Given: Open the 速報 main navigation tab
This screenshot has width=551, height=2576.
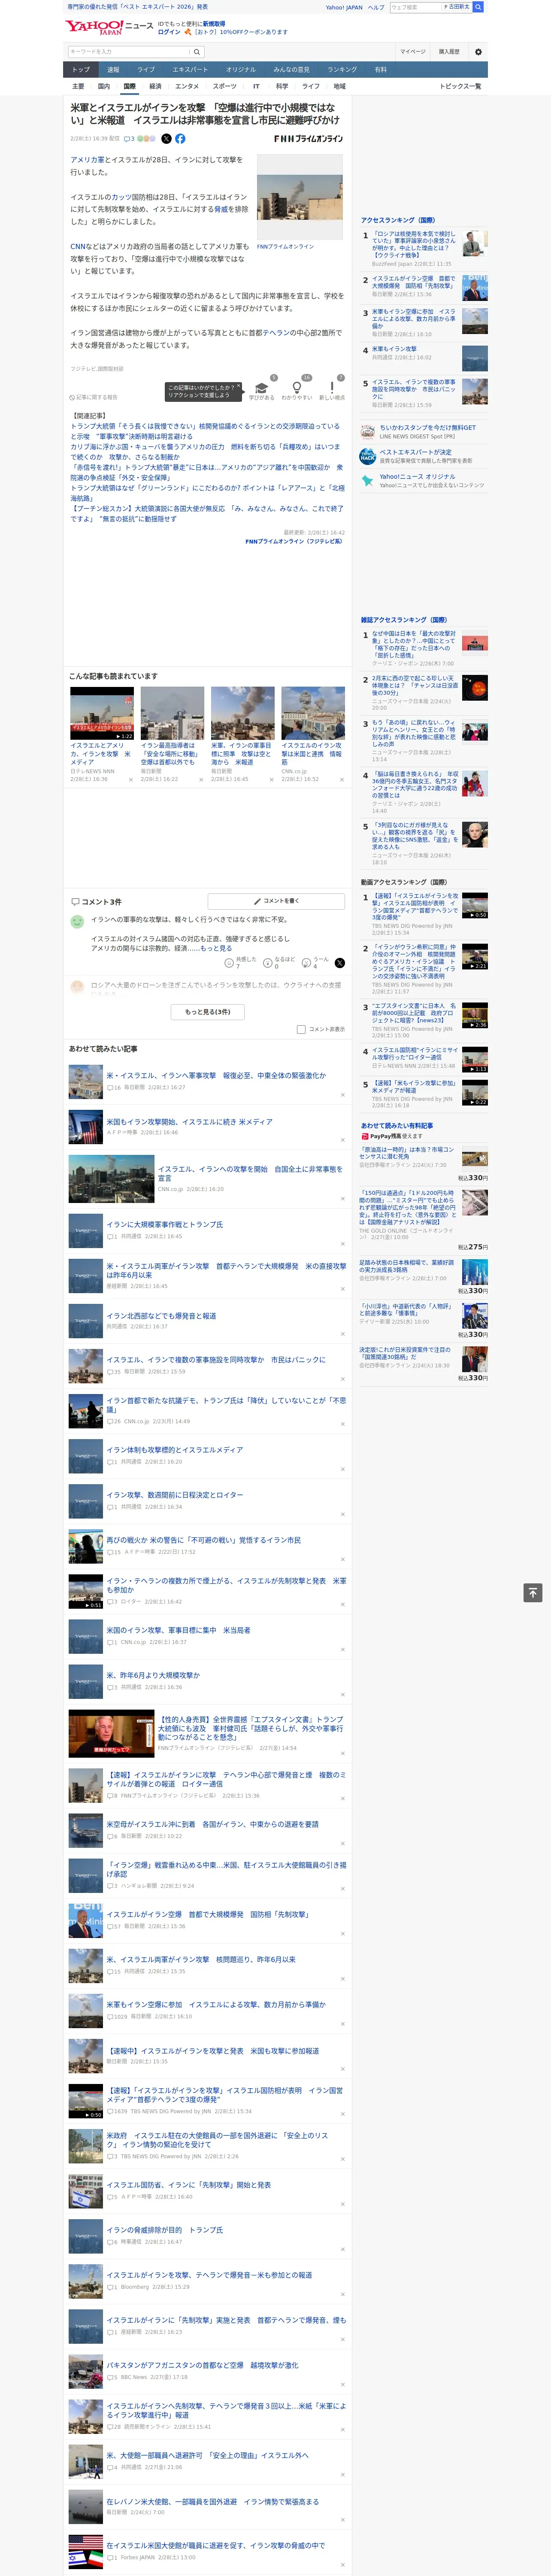Looking at the screenshot, I should coord(113,70).
